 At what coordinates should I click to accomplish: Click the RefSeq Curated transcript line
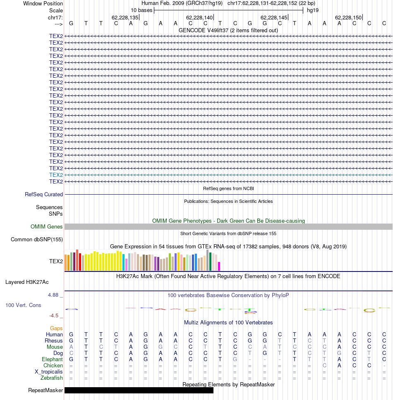(x=228, y=194)
